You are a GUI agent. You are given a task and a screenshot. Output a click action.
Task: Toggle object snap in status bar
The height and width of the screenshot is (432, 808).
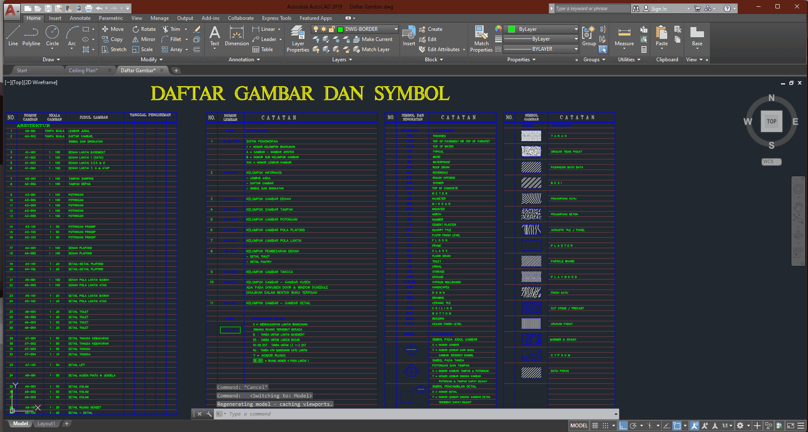point(677,426)
